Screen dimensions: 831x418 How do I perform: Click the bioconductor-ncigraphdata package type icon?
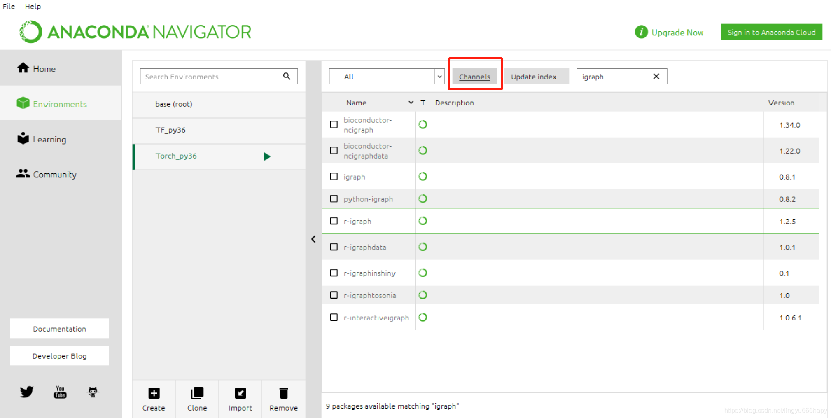[423, 150]
